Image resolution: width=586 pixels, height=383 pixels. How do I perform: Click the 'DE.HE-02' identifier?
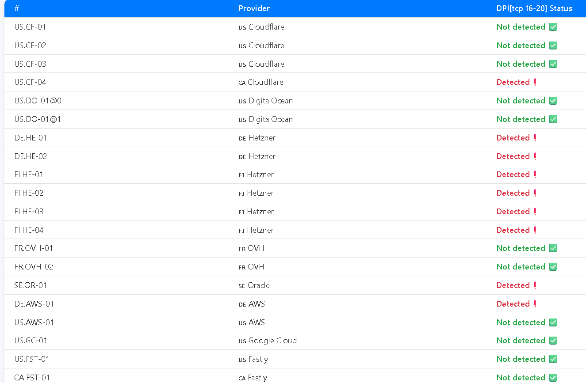[31, 156]
